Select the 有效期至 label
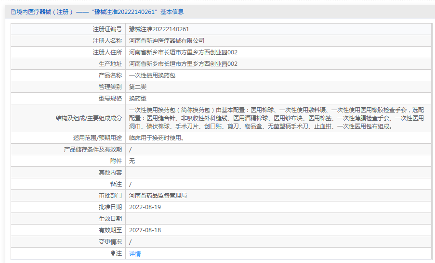The width and height of the screenshot is (435, 263). (x=110, y=230)
